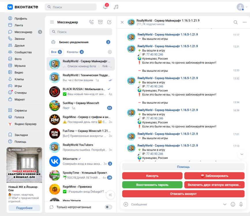Compose a new message with pencil icon
250x216 pixels.
pos(109,22)
